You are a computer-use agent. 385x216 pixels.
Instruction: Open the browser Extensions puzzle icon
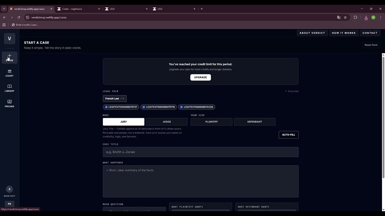pos(355,17)
